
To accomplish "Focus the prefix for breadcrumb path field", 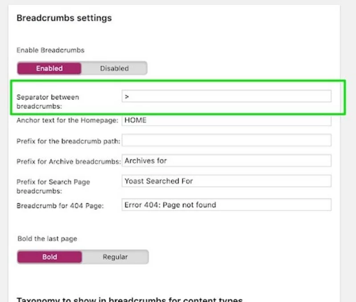I will tap(227, 140).
